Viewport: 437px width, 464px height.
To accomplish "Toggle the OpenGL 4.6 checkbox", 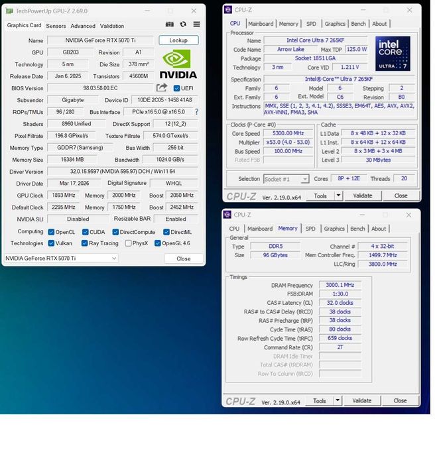I will (x=158, y=243).
